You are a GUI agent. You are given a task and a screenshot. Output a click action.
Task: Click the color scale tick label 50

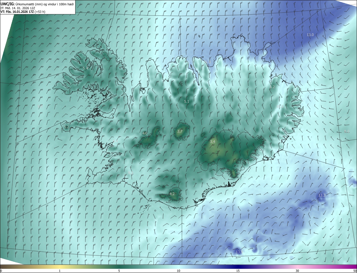coord(354,271)
